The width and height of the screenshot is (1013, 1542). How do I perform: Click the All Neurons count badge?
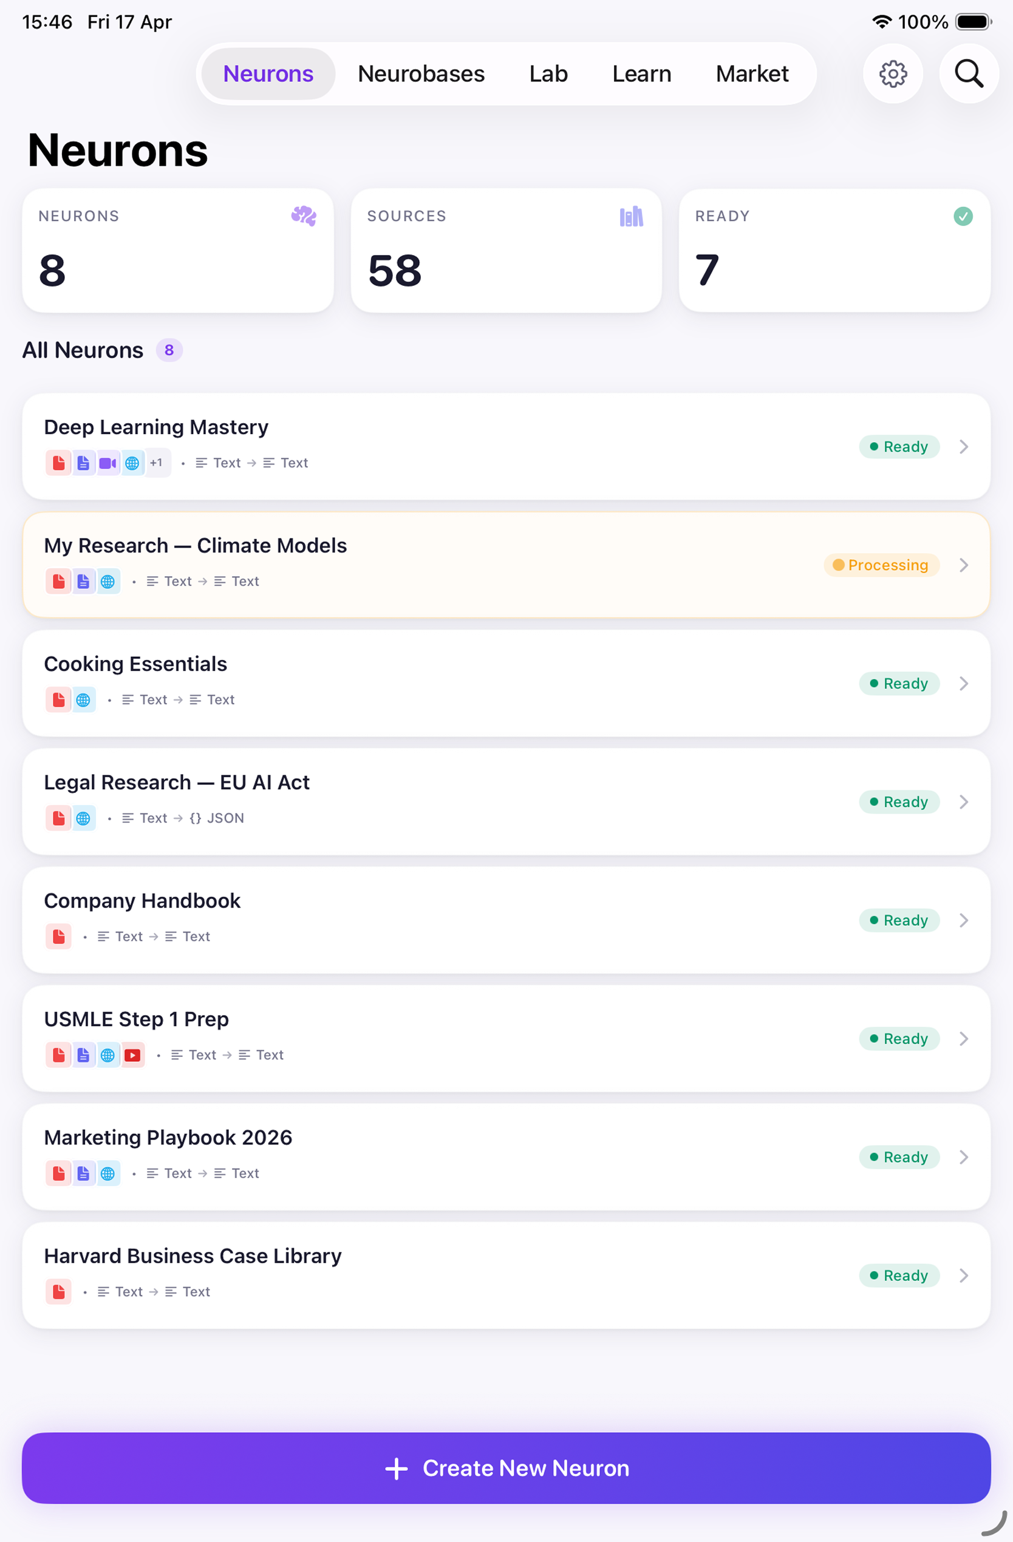(168, 350)
